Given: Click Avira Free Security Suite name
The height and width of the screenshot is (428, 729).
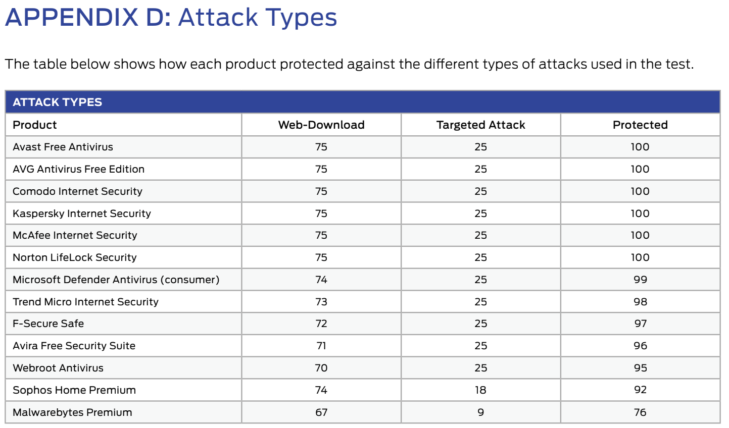Looking at the screenshot, I should point(74,346).
